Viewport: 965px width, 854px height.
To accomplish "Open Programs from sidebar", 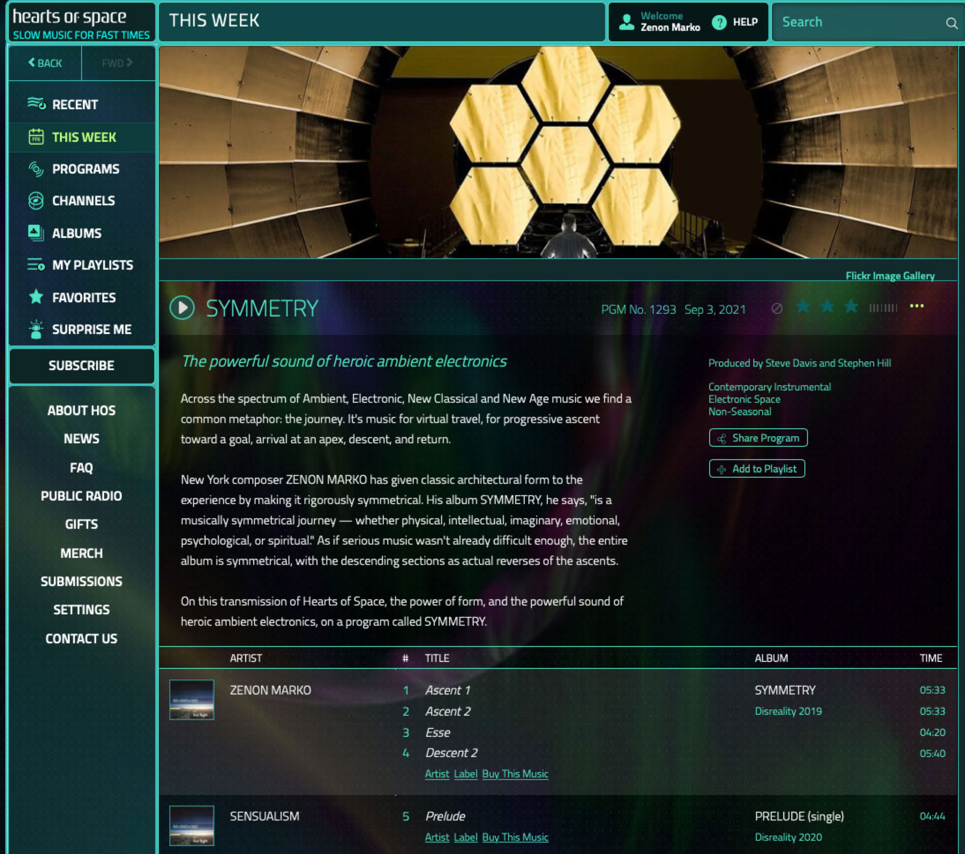I will point(85,169).
